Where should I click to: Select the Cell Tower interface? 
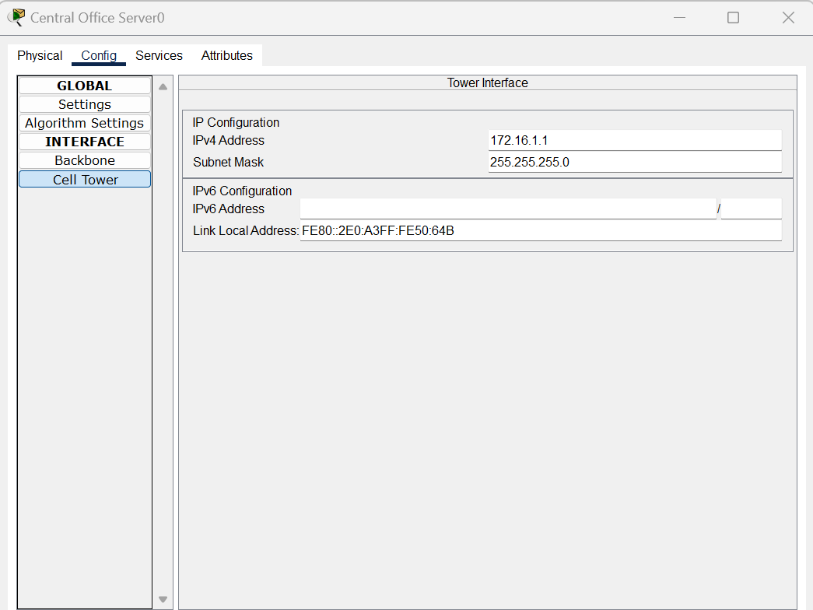[x=85, y=180]
